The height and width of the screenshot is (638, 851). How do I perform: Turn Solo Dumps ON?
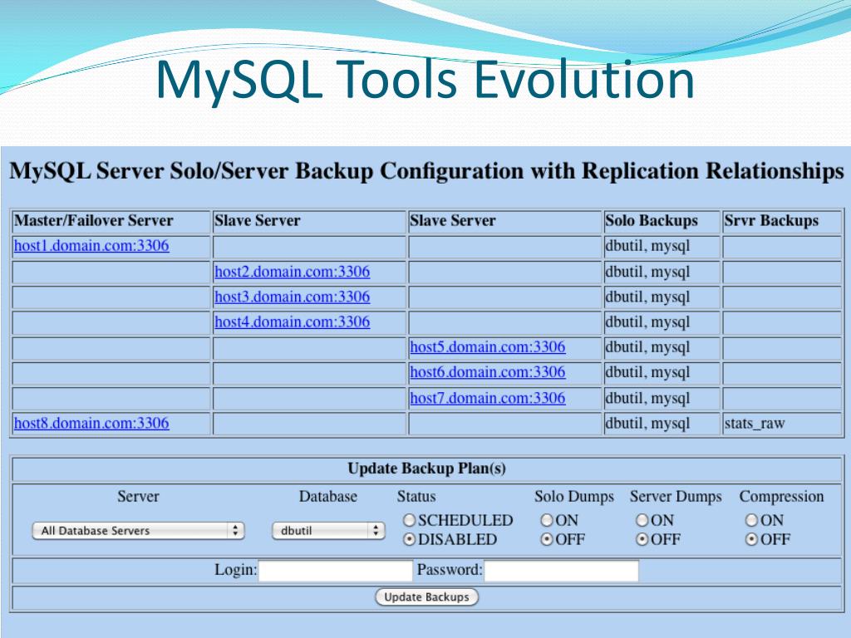tap(547, 520)
